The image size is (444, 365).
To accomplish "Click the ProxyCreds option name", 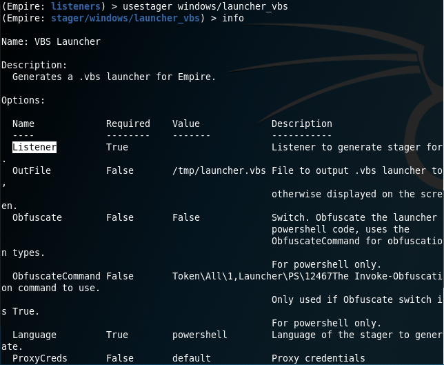I will pyautogui.click(x=40, y=358).
